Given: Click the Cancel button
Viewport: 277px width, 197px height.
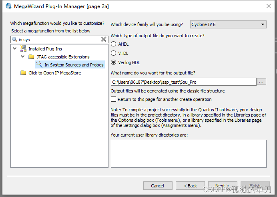Looking at the screenshot, I should [x=158, y=186].
